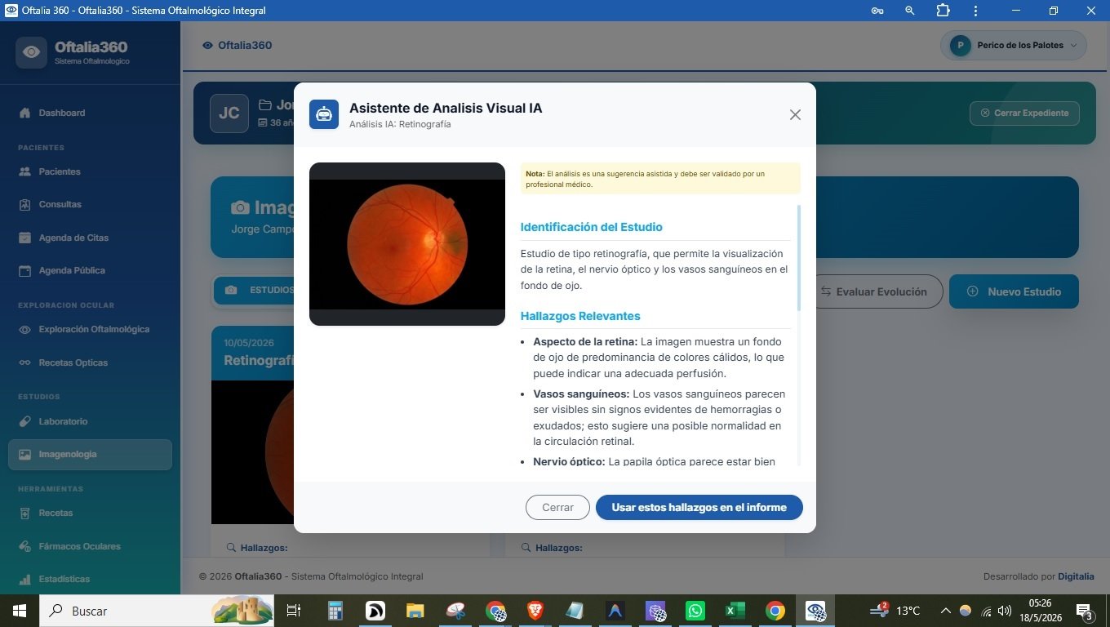
Task: Click the Recetas Opticas glasses icon
Action: click(24, 362)
